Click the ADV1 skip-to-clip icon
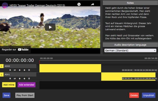The width and height of the screenshot is (158, 101). click(10, 79)
